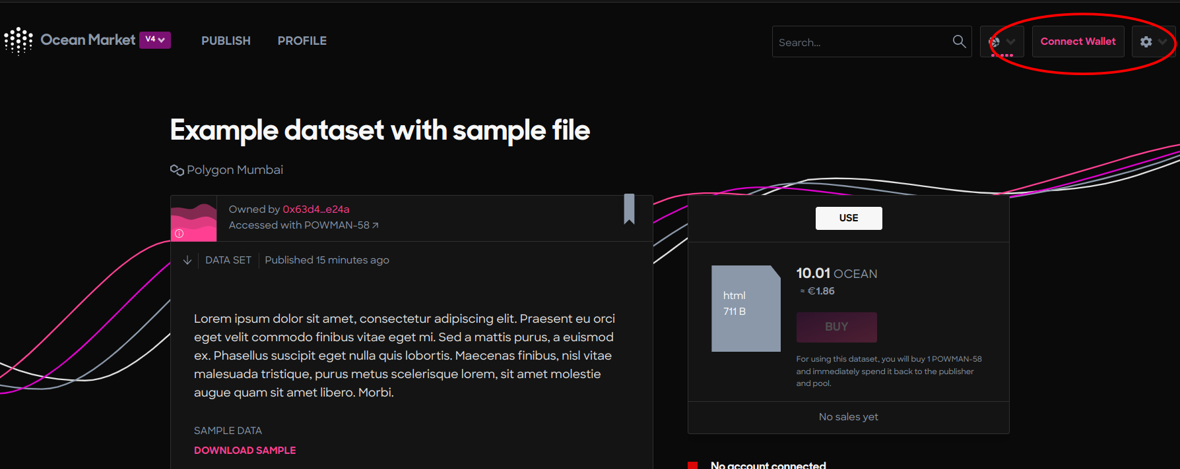Open owner address 0x63d4…e24a link
This screenshot has width=1180, height=469.
click(x=316, y=209)
